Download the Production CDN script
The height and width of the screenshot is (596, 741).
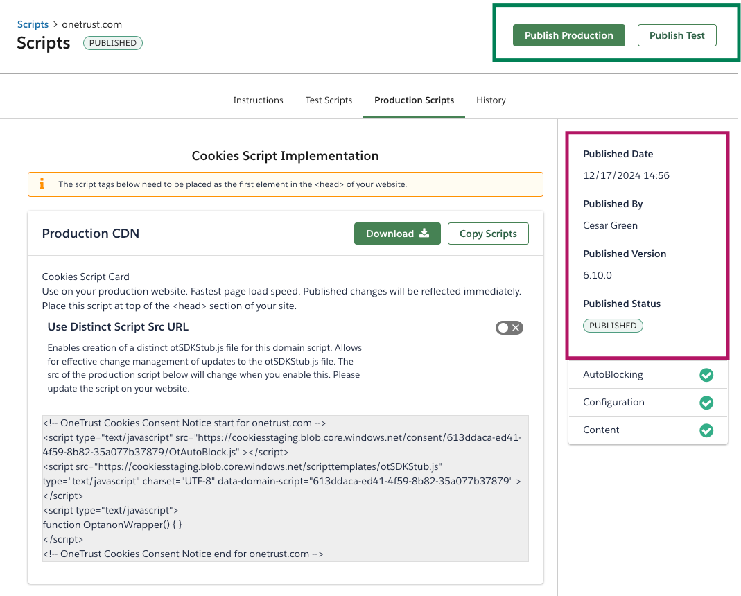pyautogui.click(x=398, y=234)
